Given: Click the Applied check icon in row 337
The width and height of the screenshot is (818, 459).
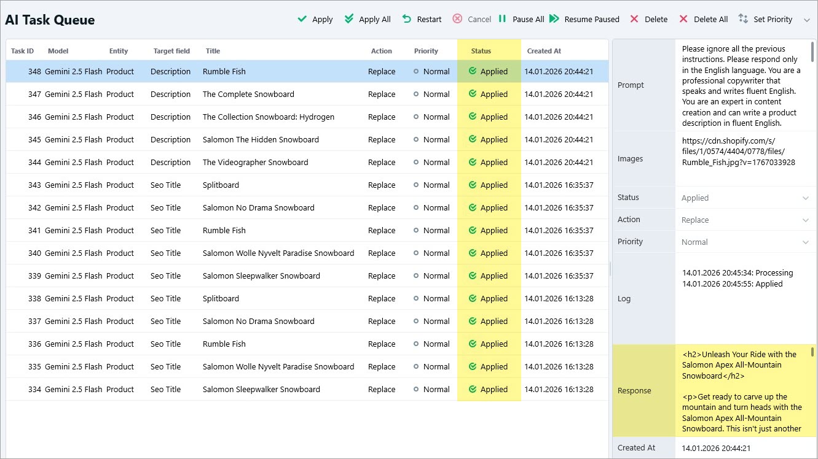Looking at the screenshot, I should pyautogui.click(x=473, y=321).
